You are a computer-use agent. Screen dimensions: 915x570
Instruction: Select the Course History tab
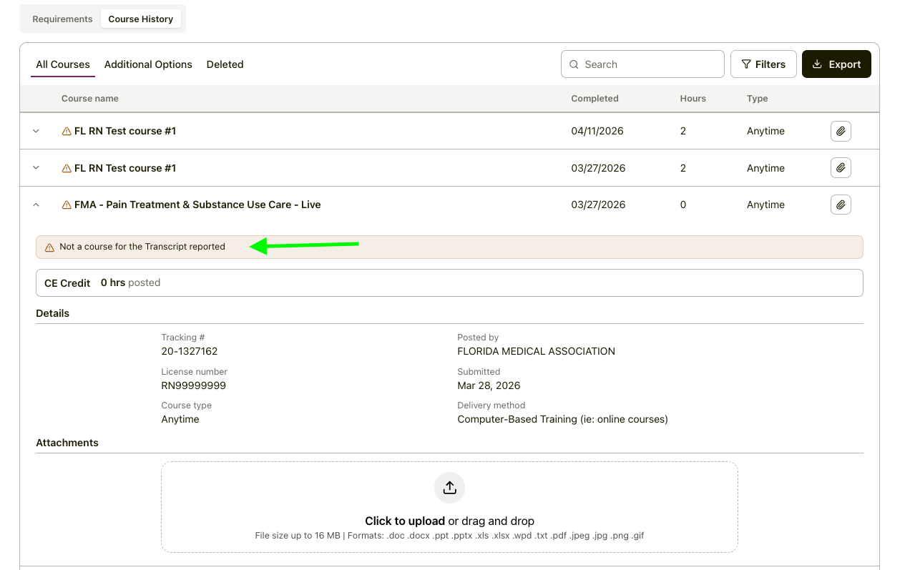(140, 19)
